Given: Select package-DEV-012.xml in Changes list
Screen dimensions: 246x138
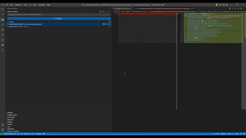Looking at the screenshot, I should (59, 26).
